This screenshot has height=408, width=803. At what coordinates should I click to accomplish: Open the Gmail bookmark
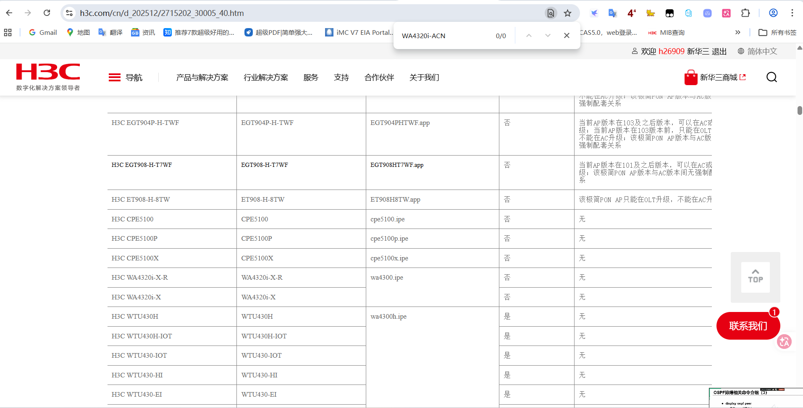43,32
